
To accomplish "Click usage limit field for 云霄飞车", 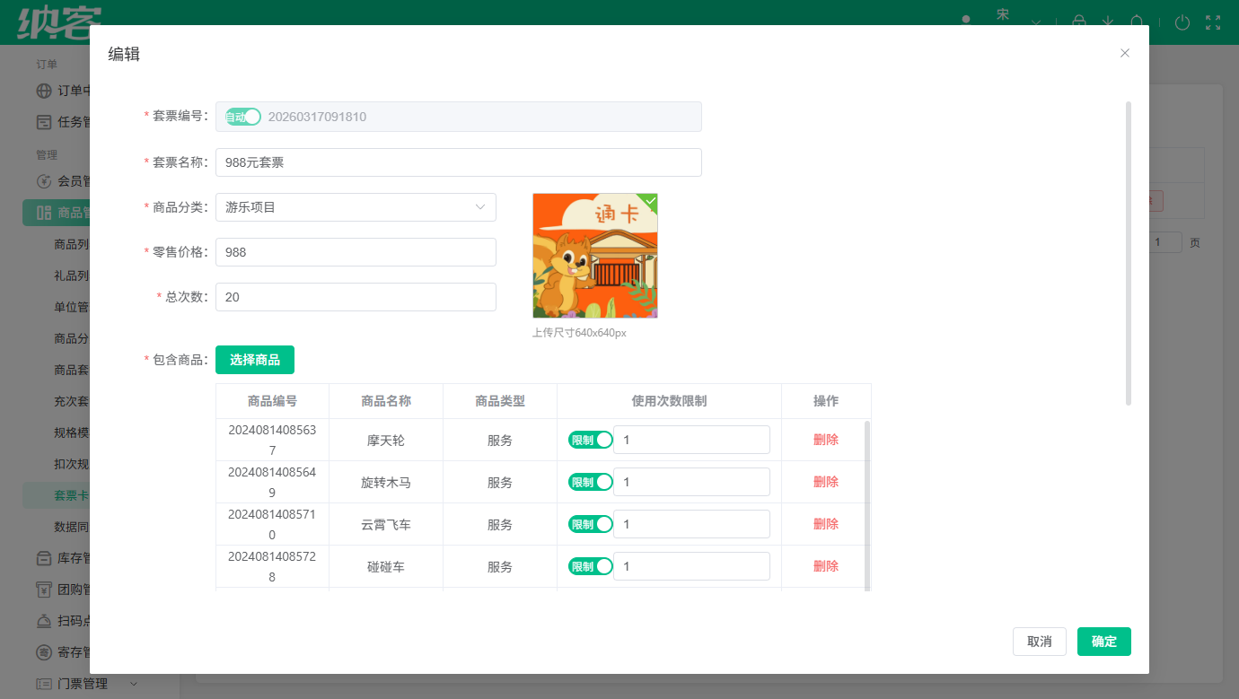I will pyautogui.click(x=691, y=524).
